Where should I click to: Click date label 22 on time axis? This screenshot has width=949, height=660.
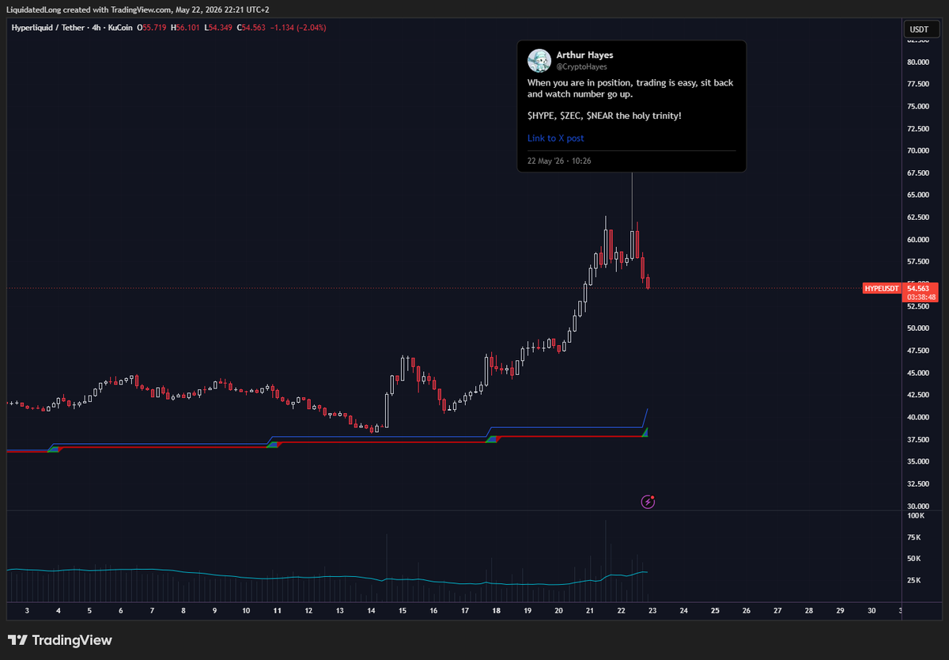[621, 611]
